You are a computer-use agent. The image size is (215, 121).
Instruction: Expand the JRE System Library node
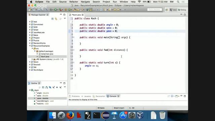[32, 59]
